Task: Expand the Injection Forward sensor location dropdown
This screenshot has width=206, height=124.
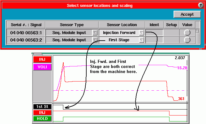Action: pyautogui.click(x=141, y=33)
